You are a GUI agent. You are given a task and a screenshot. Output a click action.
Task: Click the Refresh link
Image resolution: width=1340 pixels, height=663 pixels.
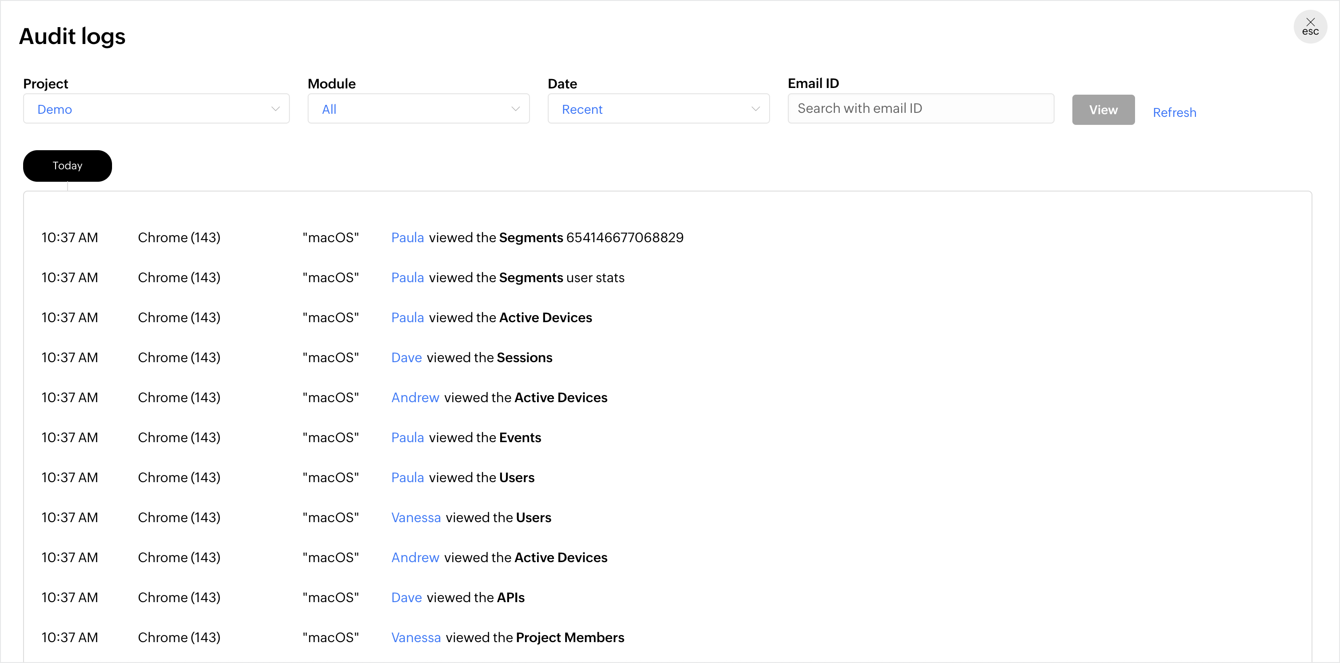click(x=1174, y=112)
